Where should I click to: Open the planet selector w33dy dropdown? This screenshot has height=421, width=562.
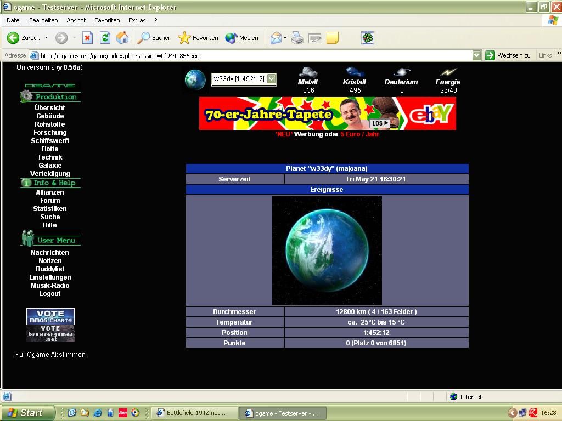coord(244,79)
